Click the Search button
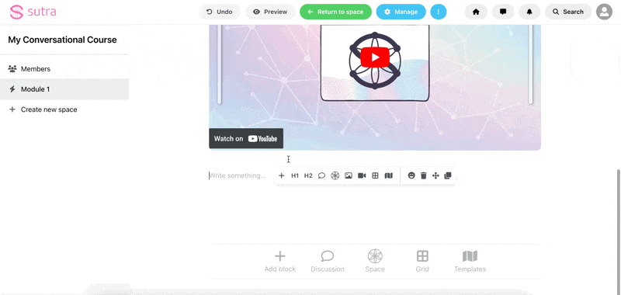 (x=568, y=12)
